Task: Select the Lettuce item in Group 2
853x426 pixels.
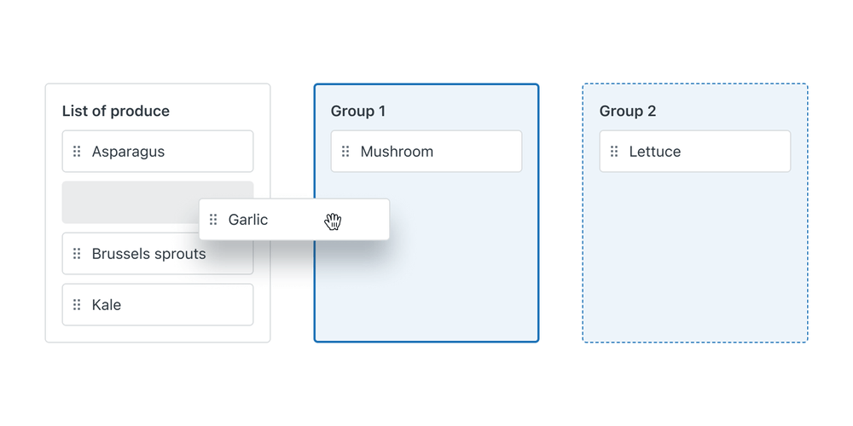Action: (x=695, y=151)
